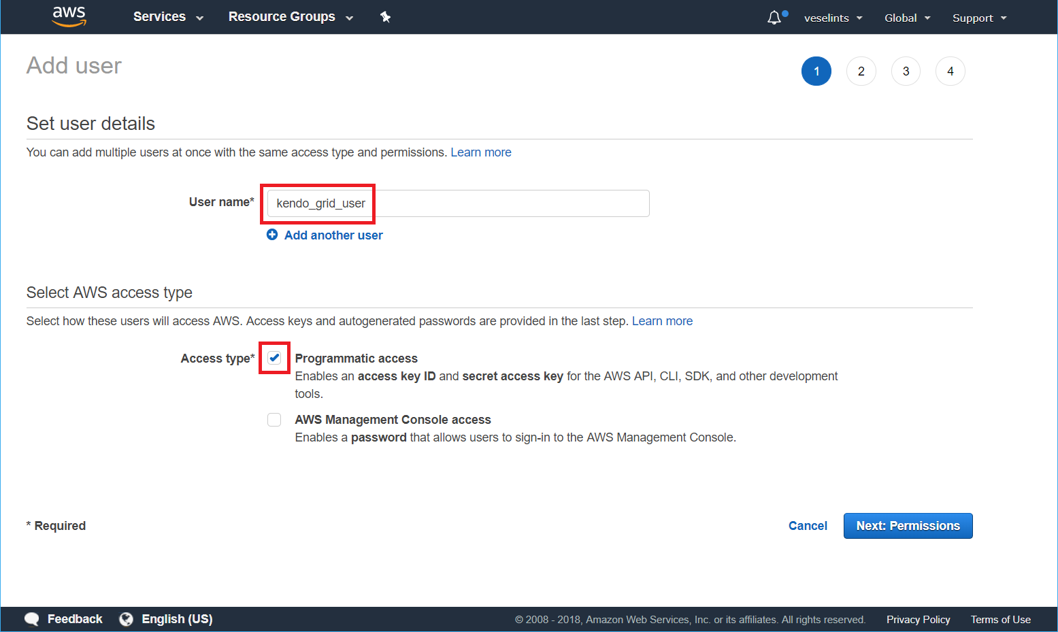Select wizard step 1 circle
This screenshot has width=1058, height=632.
[x=816, y=71]
